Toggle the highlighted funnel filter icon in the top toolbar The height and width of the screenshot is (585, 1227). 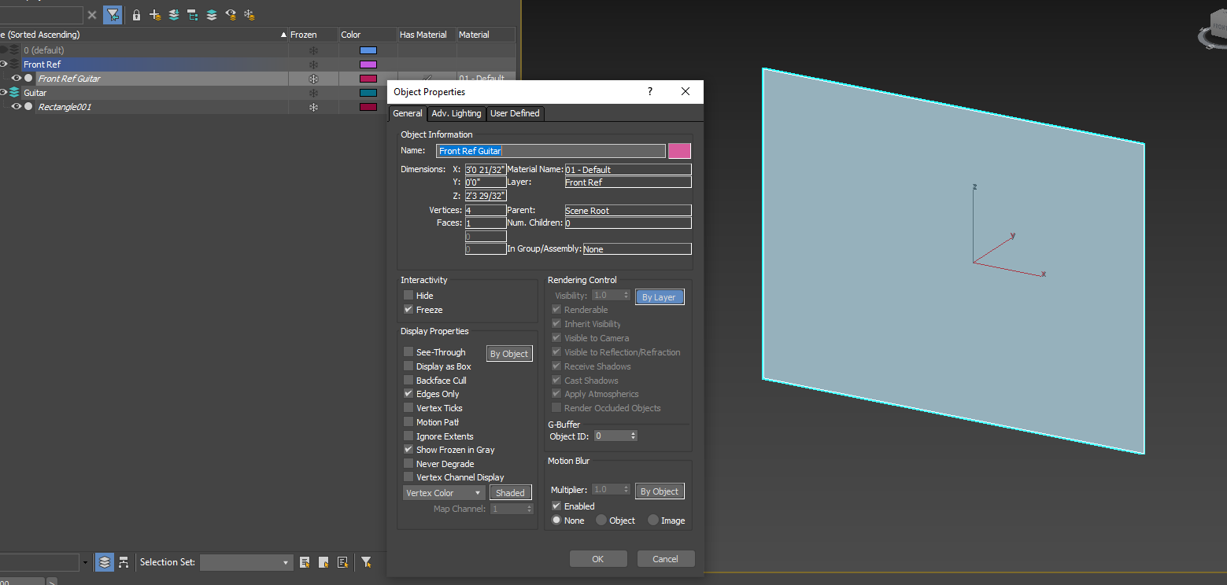tap(113, 15)
